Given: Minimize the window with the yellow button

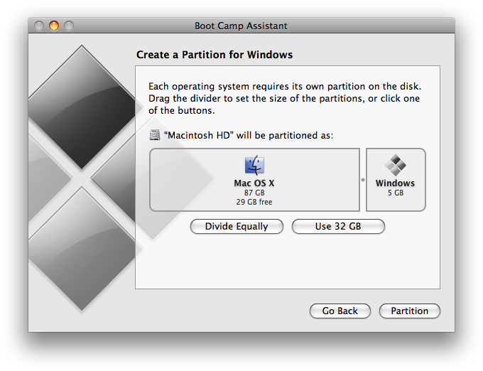Looking at the screenshot, I should point(54,26).
